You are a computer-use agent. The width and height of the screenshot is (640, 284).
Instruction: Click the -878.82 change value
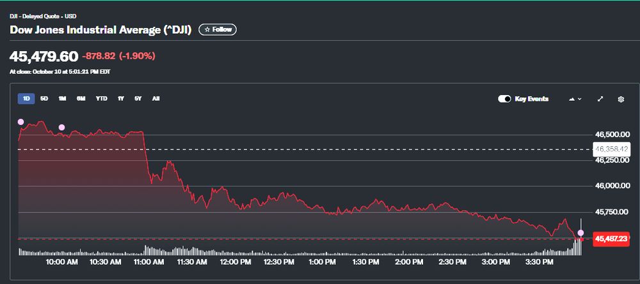(x=99, y=56)
